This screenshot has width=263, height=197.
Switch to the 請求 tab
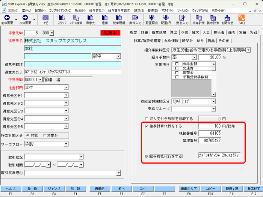195,33
